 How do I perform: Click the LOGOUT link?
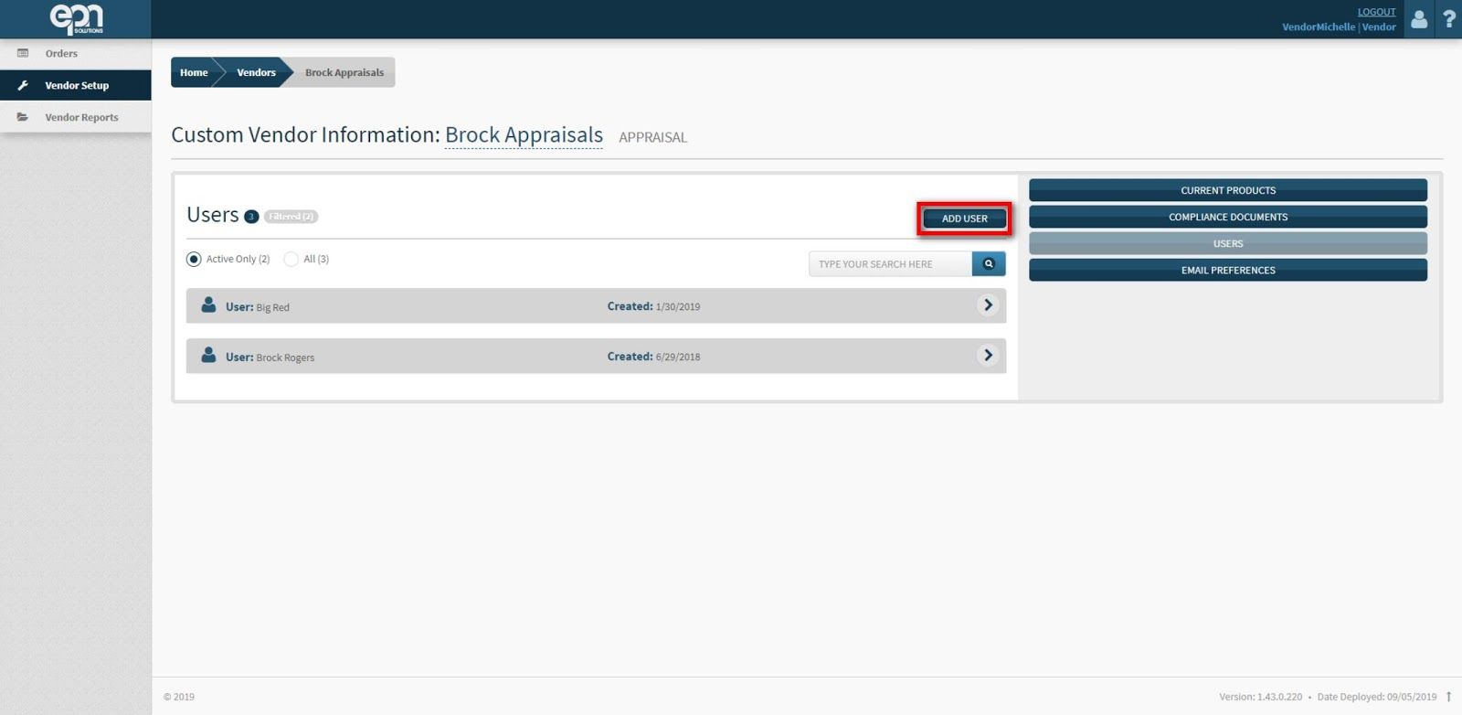1376,12
